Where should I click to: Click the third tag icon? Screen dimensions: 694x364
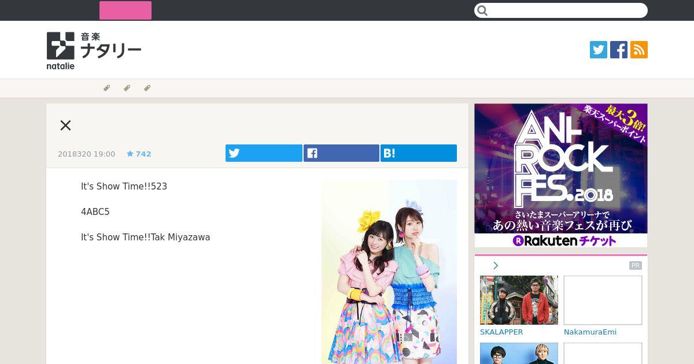coord(147,88)
